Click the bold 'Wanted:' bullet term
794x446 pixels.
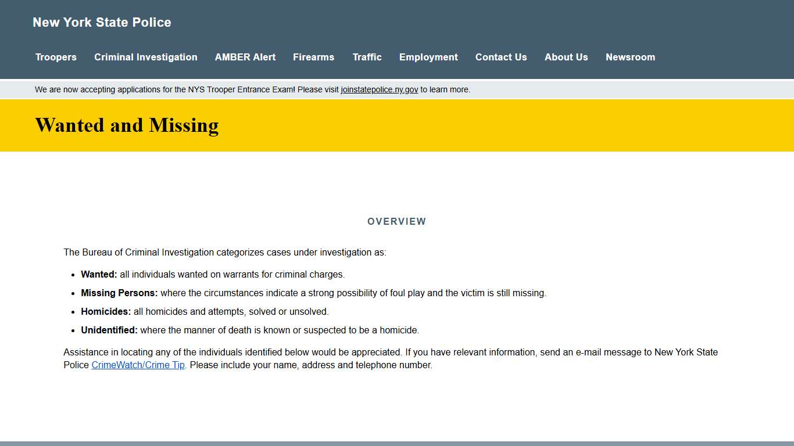99,275
